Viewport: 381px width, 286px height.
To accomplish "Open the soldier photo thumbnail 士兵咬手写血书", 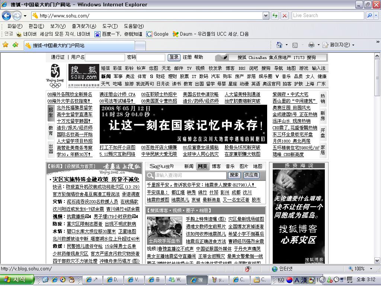I will (x=164, y=230).
